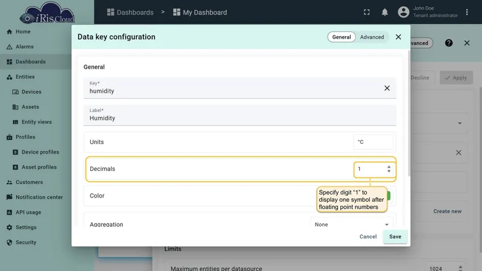482x271 pixels.
Task: Go to Settings in sidebar
Action: (26, 228)
